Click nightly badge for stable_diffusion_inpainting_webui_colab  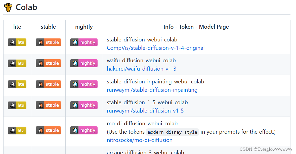tap(84, 84)
